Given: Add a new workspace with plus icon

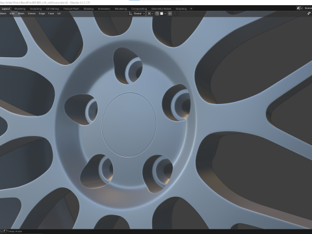Looking at the screenshot, I should point(191,8).
